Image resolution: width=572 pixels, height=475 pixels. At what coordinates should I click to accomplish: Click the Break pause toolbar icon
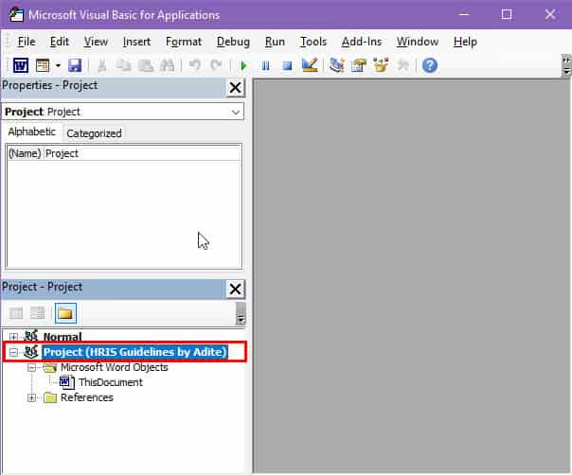click(265, 66)
